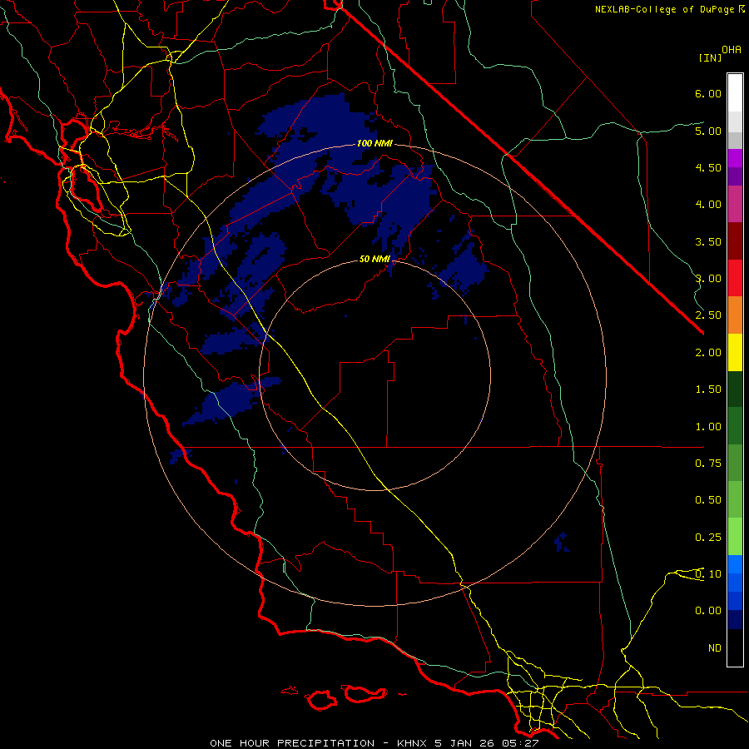The image size is (749, 749).
Task: Select the 0.10 legend value
Action: pos(708,574)
